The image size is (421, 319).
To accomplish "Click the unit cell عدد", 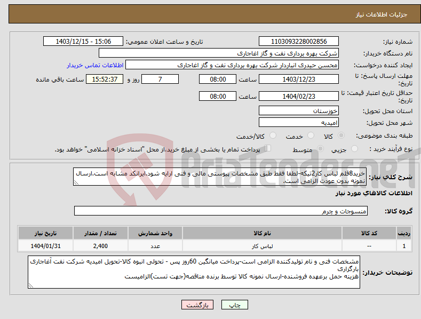I will [x=155, y=246].
